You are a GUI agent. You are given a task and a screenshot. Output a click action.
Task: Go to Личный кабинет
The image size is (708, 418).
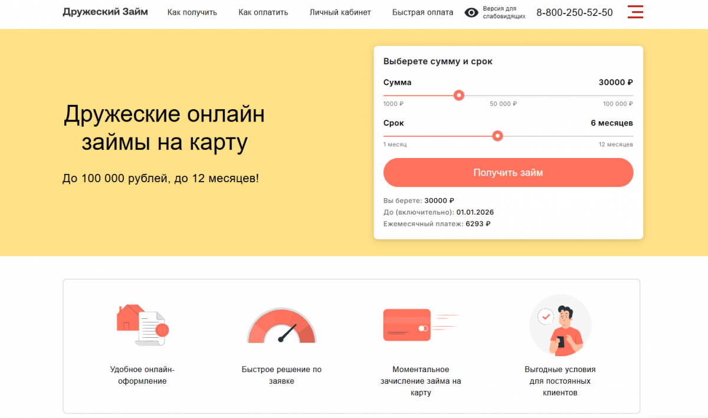(340, 12)
